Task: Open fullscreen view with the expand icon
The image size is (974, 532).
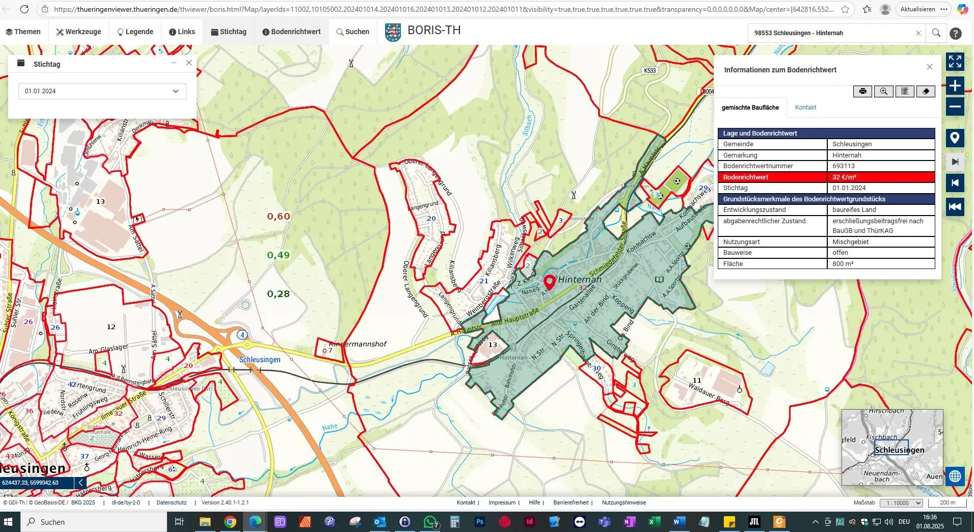Action: click(956, 62)
